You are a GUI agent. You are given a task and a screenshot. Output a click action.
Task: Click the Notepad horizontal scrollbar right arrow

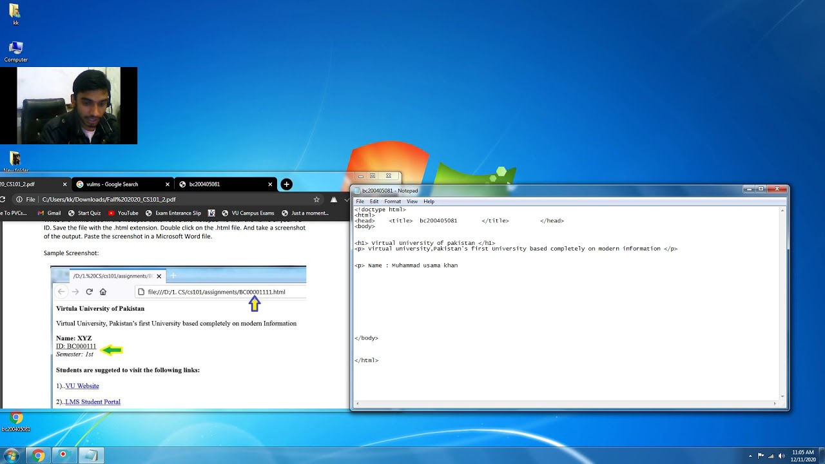[777, 403]
